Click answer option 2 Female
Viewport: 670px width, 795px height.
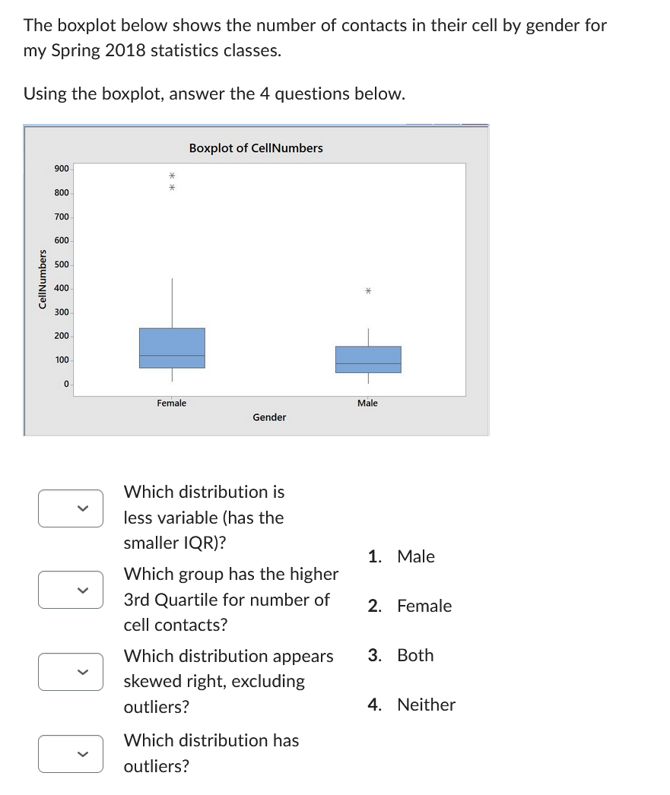pyautogui.click(x=423, y=606)
